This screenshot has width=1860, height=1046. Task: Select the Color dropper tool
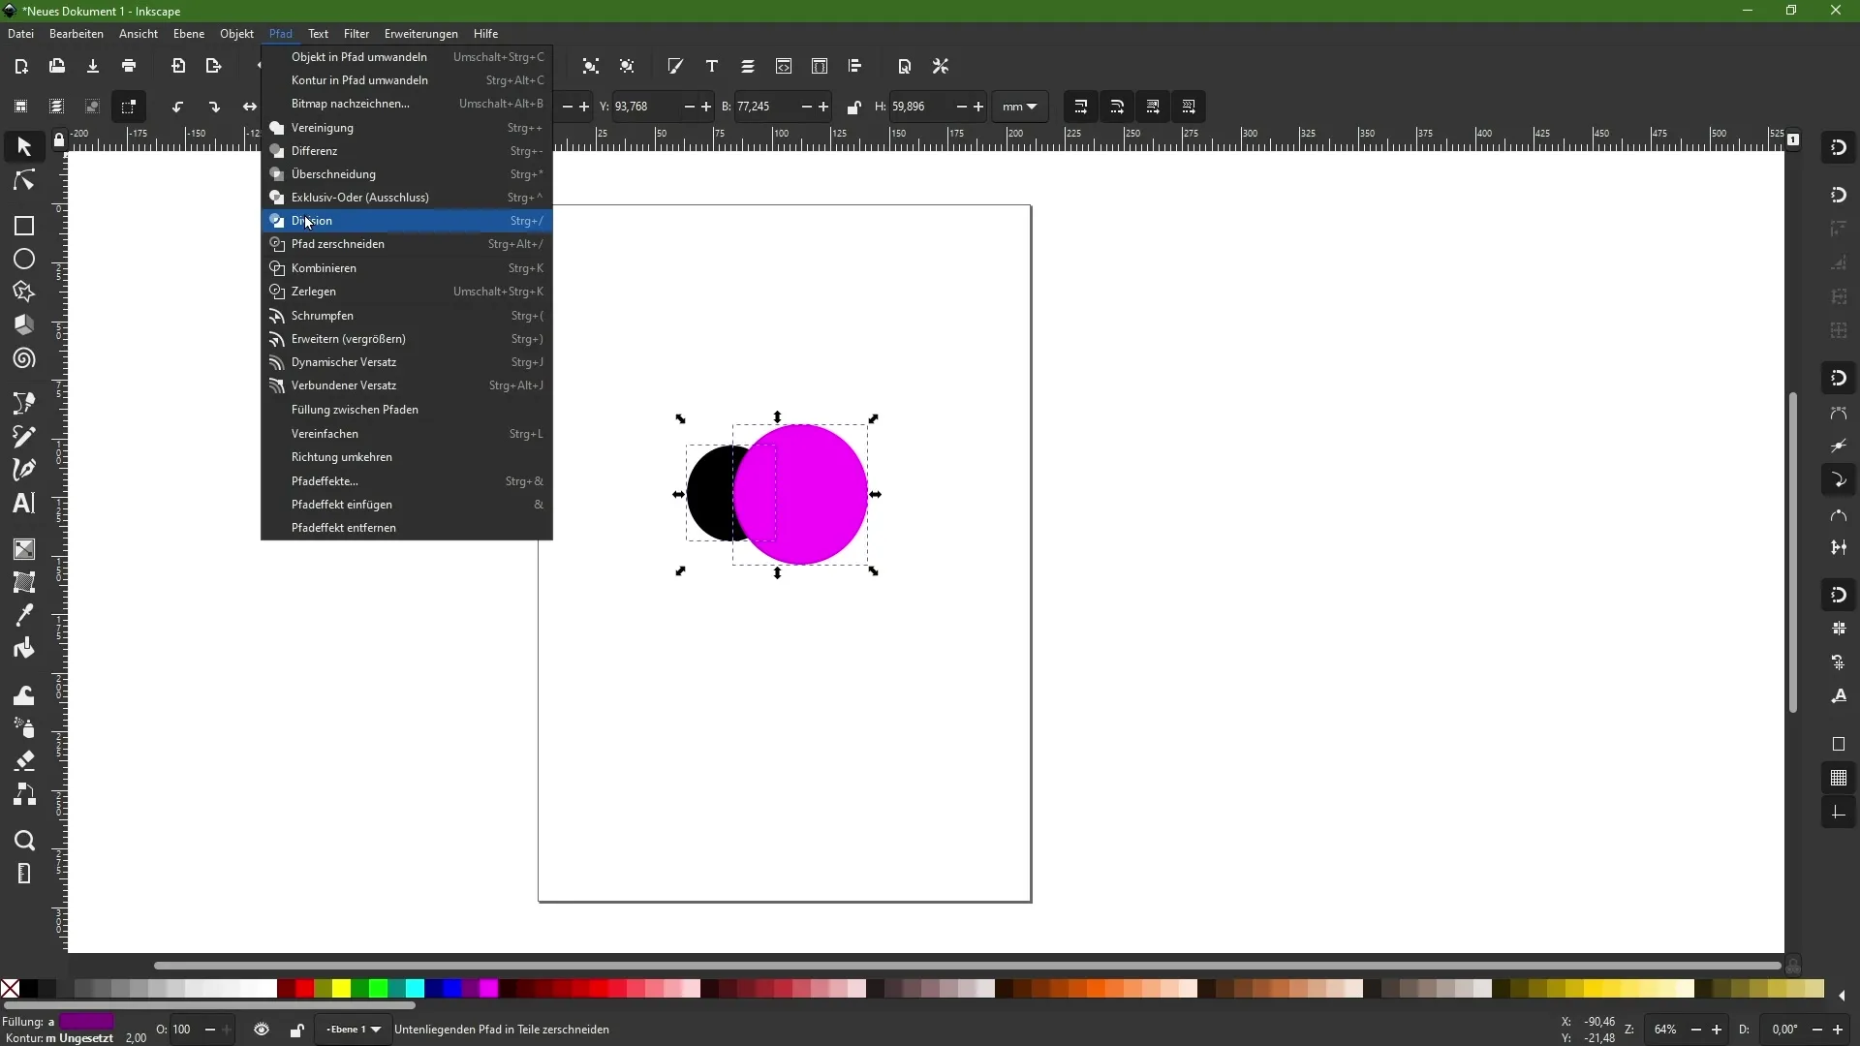pos(24,615)
